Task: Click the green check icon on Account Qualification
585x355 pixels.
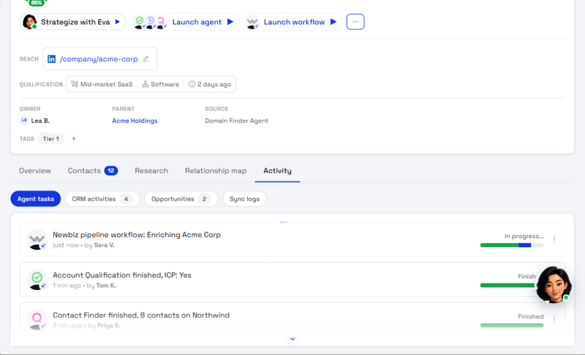Action: point(37,280)
